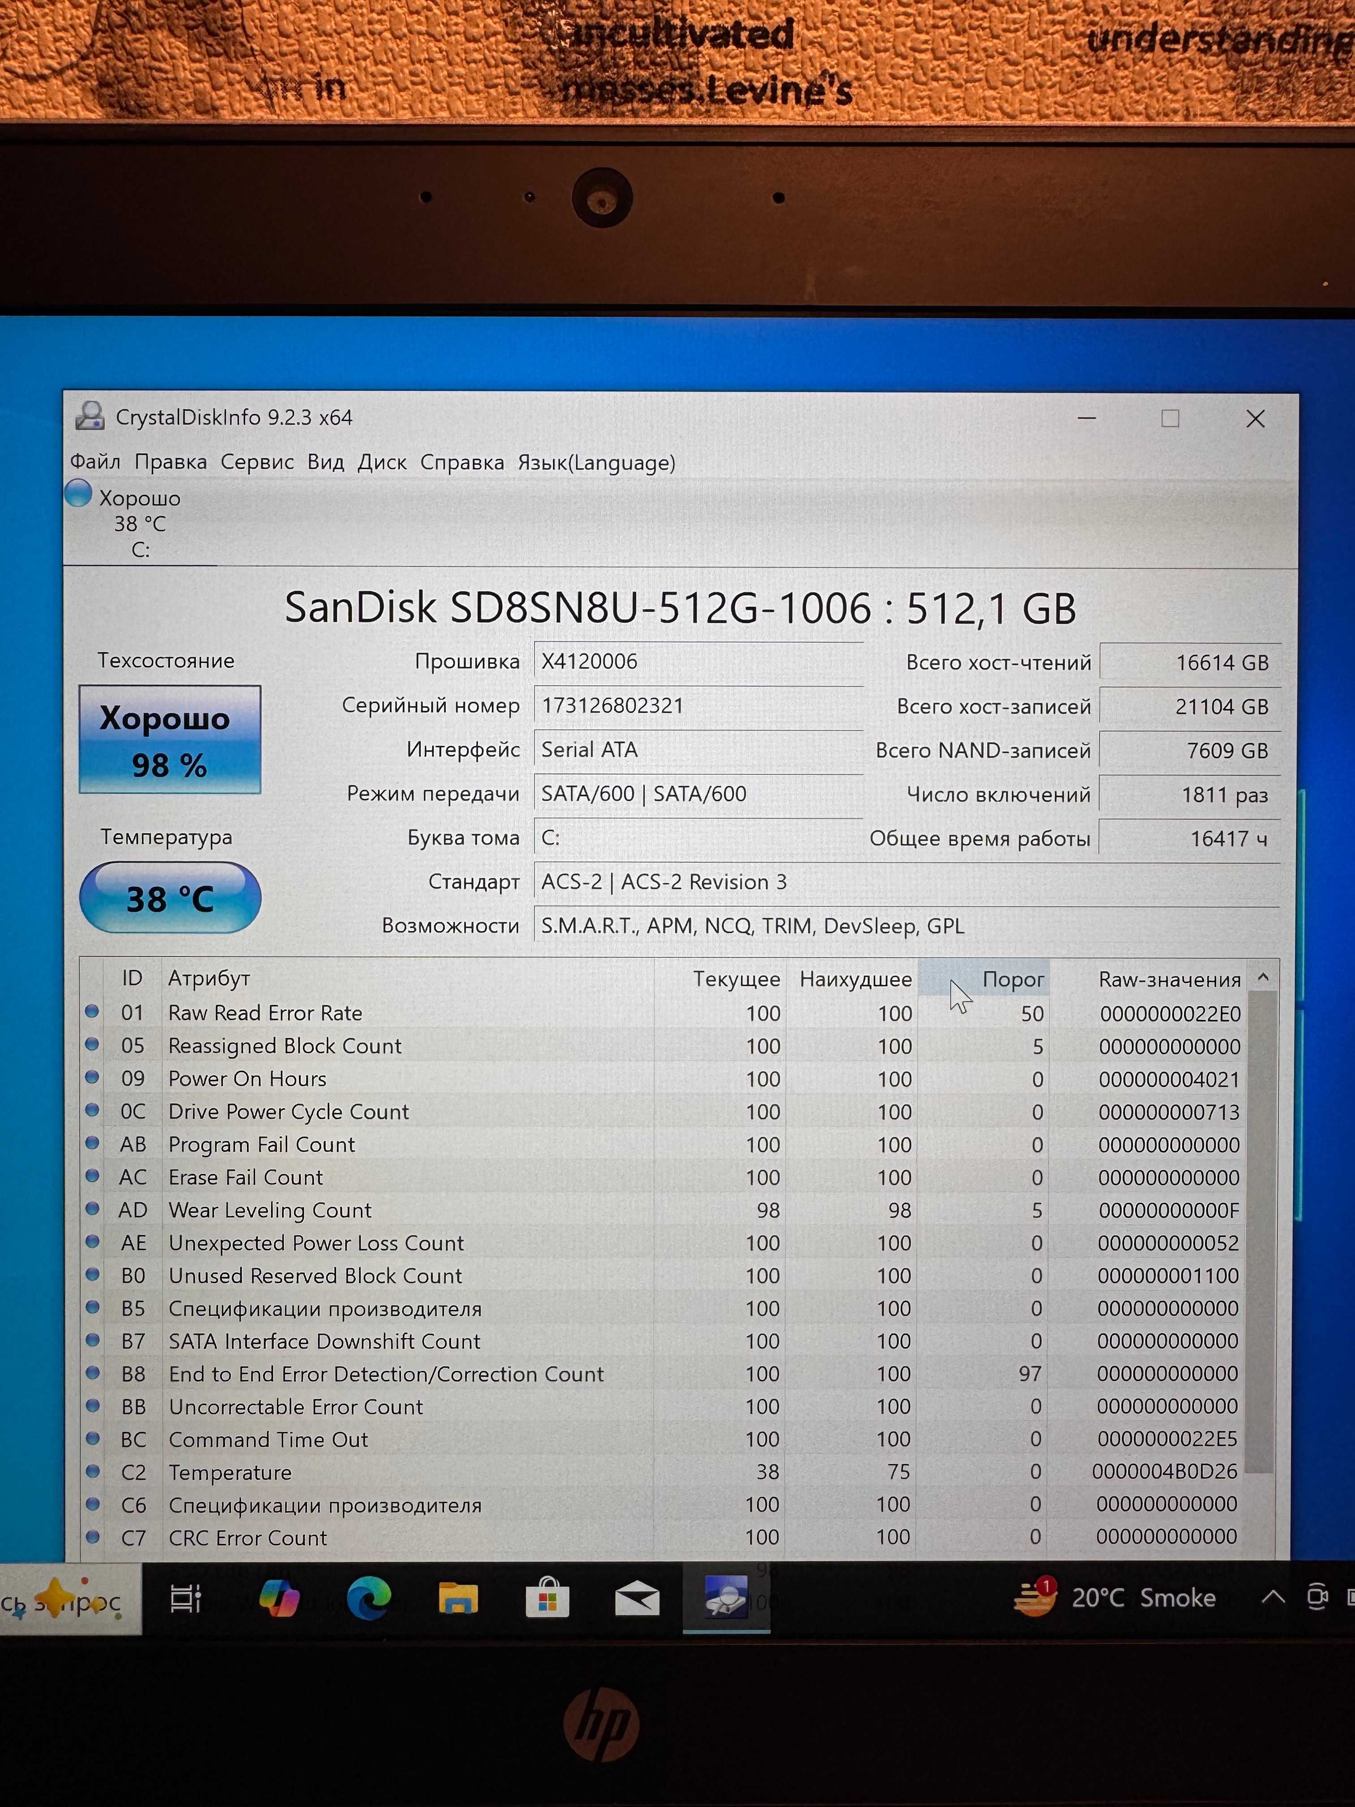Open Copilot from the taskbar

[x=279, y=1598]
